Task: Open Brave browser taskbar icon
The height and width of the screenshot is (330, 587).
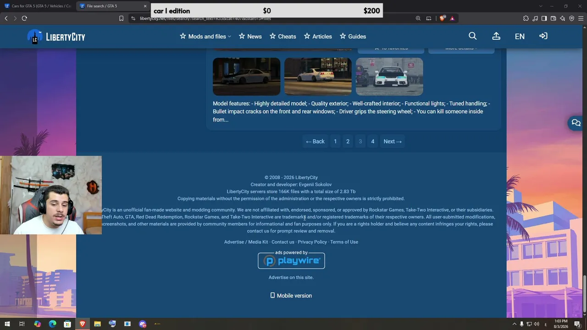Action: pyautogui.click(x=83, y=324)
